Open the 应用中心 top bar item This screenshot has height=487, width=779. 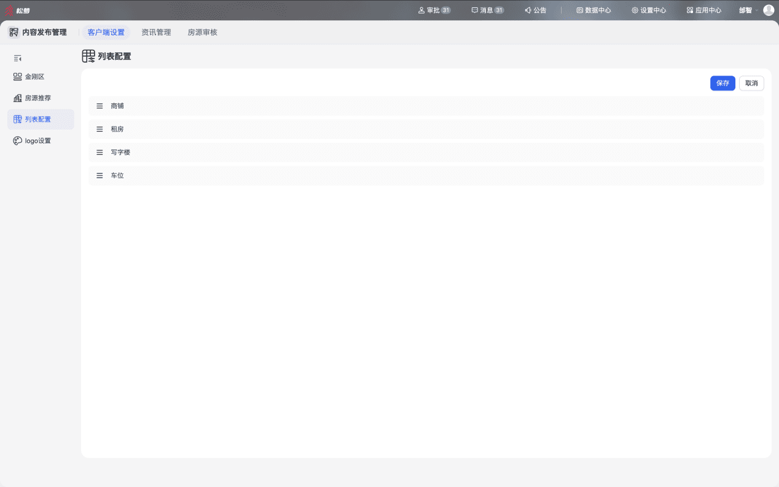tap(704, 10)
